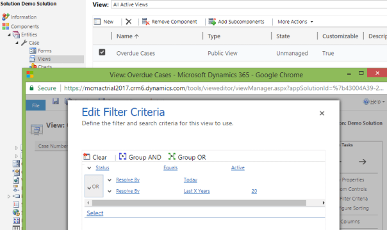The width and height of the screenshot is (387, 230).
Task: Select Views under the Case entity
Action: click(44, 59)
